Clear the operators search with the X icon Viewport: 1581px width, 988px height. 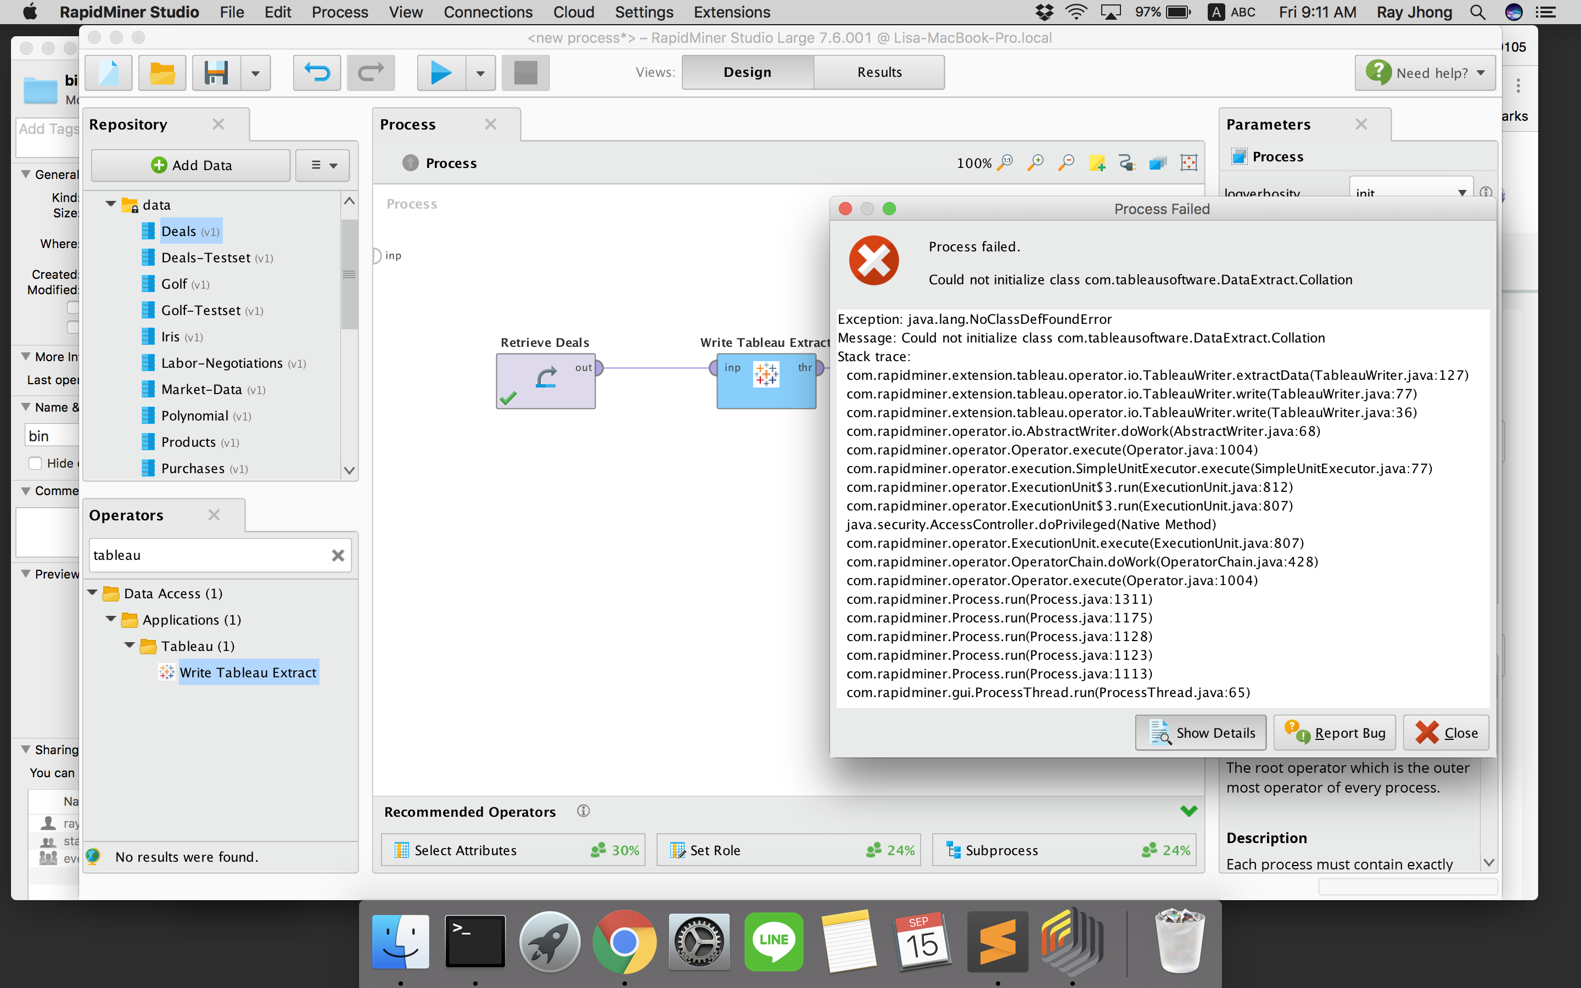coord(338,555)
